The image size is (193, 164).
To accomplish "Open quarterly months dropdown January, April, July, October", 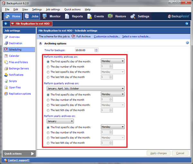I will tap(86, 89).
